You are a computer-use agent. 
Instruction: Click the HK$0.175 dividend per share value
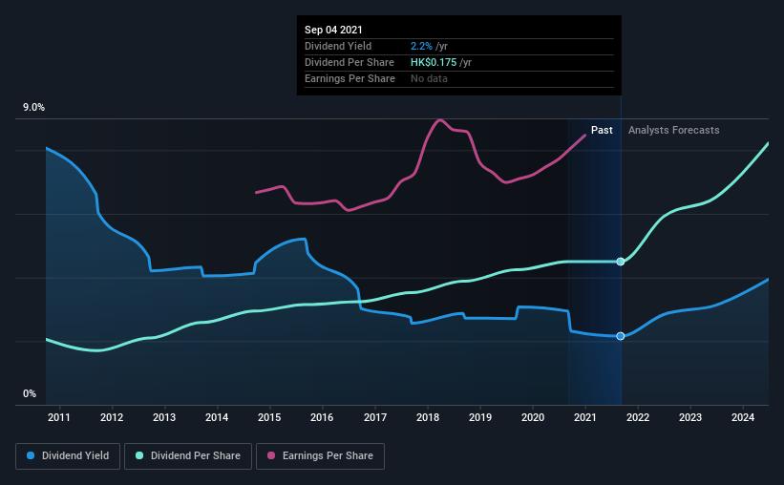click(x=434, y=62)
